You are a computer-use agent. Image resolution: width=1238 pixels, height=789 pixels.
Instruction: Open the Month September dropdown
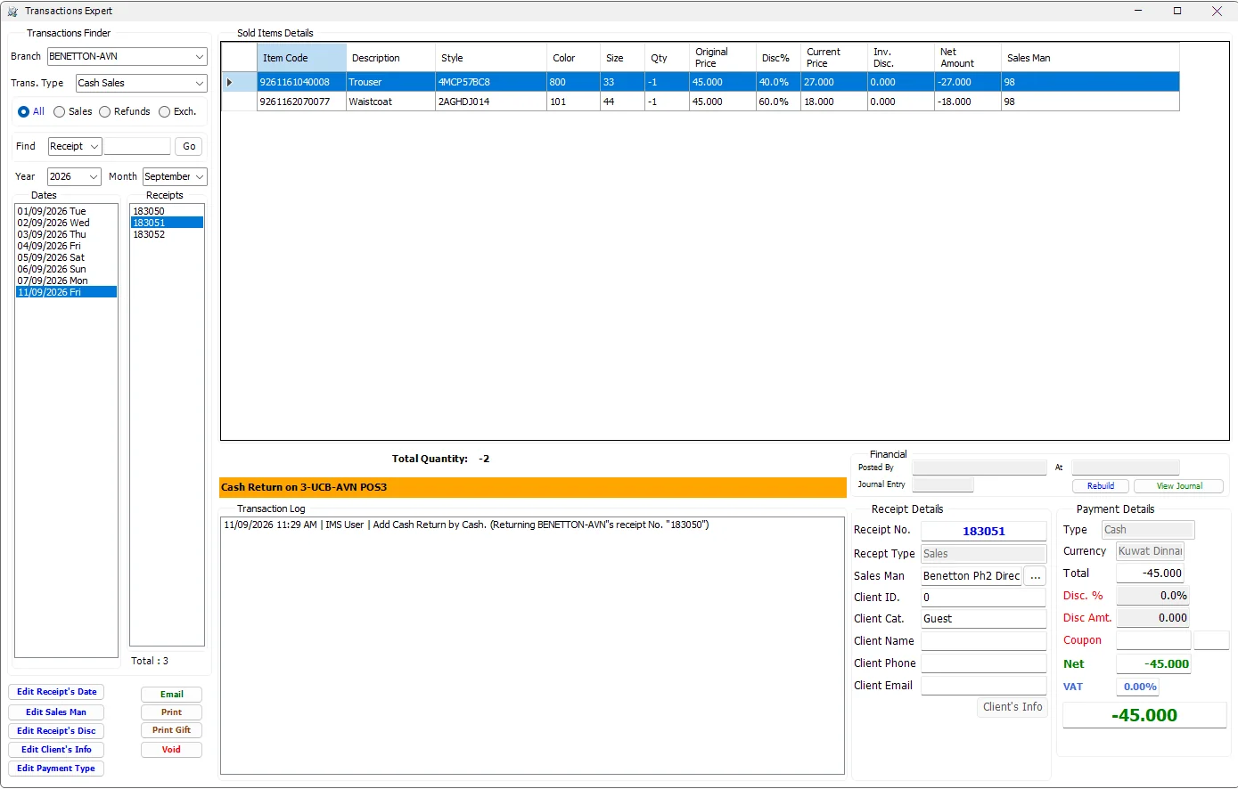(175, 177)
